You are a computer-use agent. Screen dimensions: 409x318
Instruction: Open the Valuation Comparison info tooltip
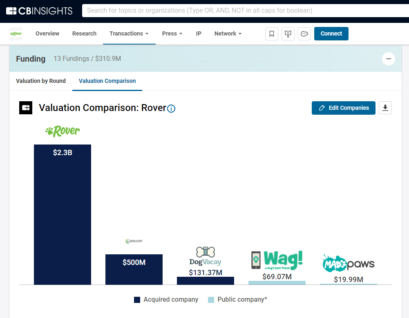coord(172,109)
